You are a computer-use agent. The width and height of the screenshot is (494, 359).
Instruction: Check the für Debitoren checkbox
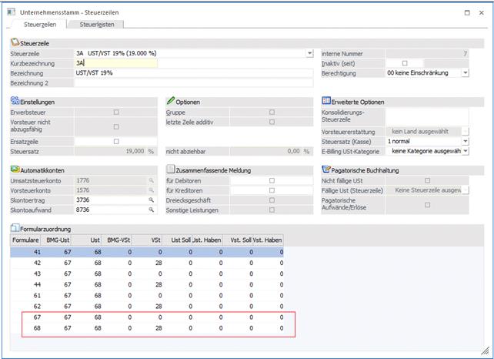coord(272,179)
